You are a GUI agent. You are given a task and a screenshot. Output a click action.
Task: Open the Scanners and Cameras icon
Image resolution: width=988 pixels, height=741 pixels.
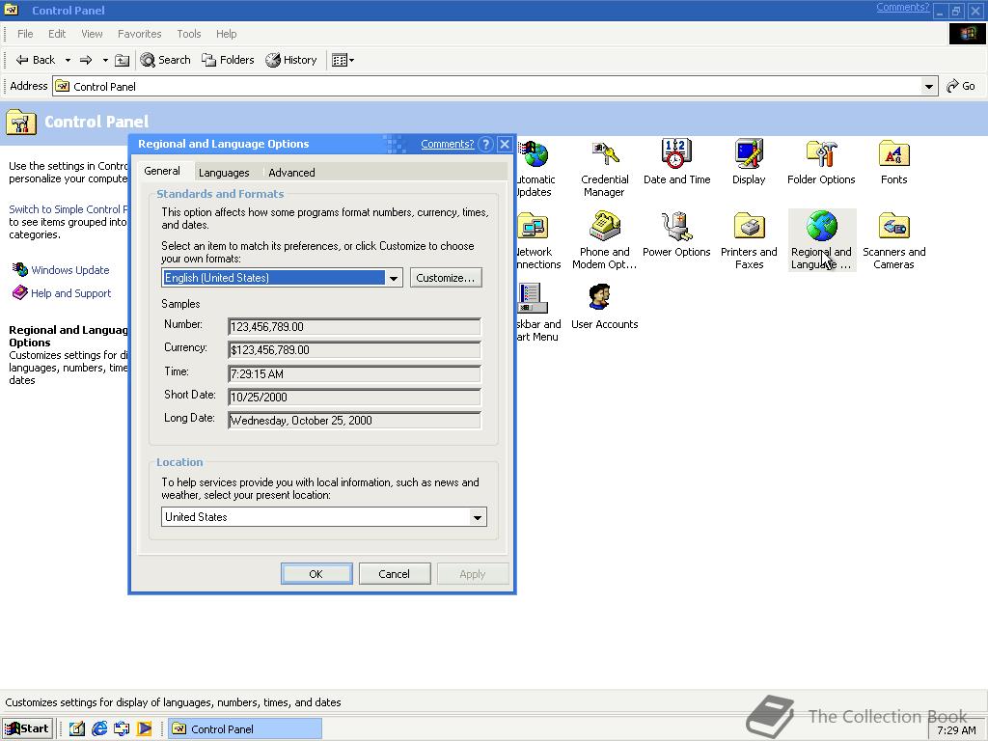click(893, 240)
